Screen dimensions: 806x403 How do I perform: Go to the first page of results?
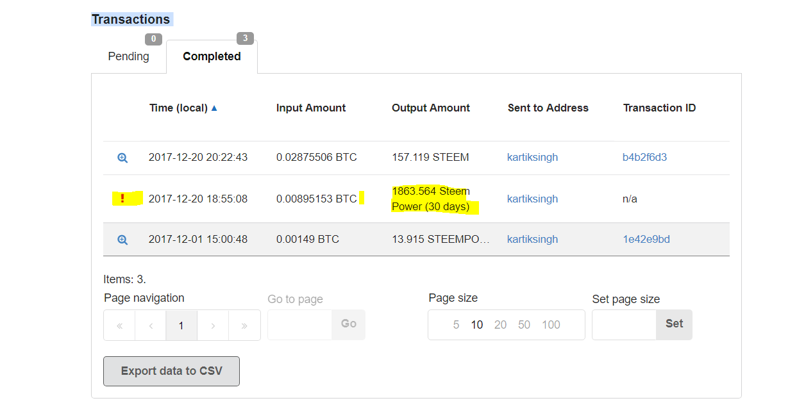coord(119,325)
